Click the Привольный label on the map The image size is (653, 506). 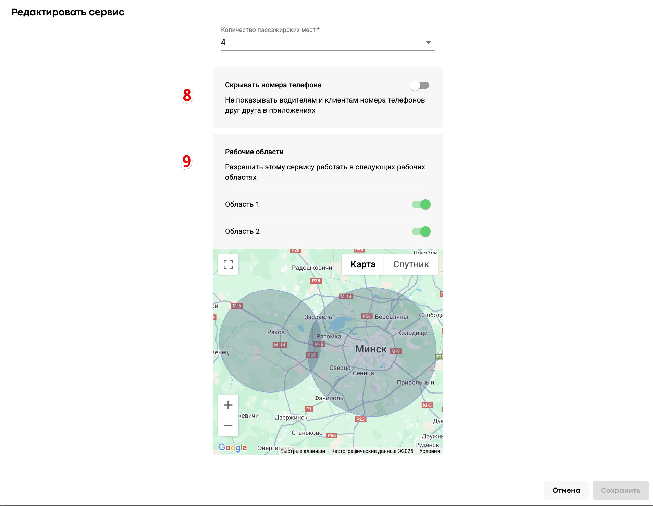(416, 383)
